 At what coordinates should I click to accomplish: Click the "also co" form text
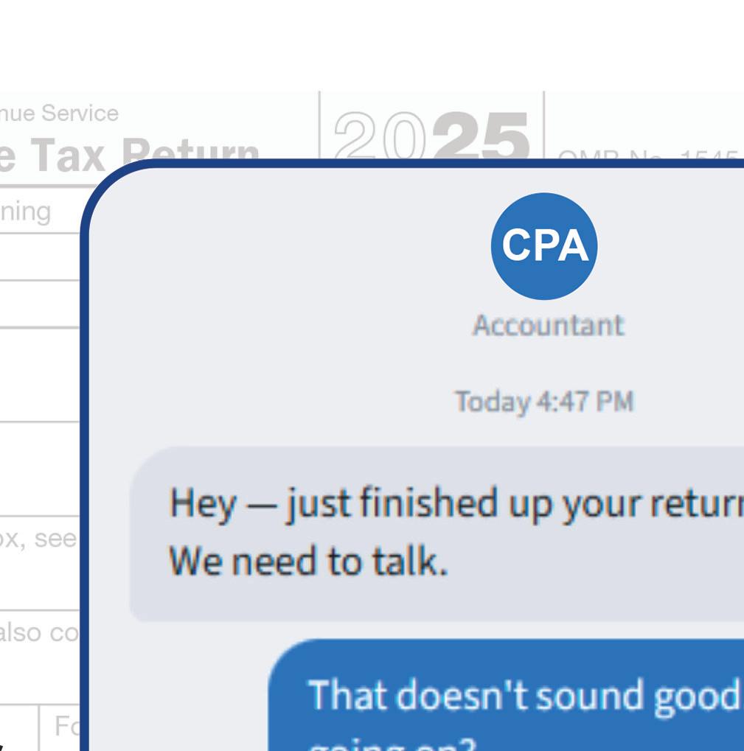coord(39,632)
